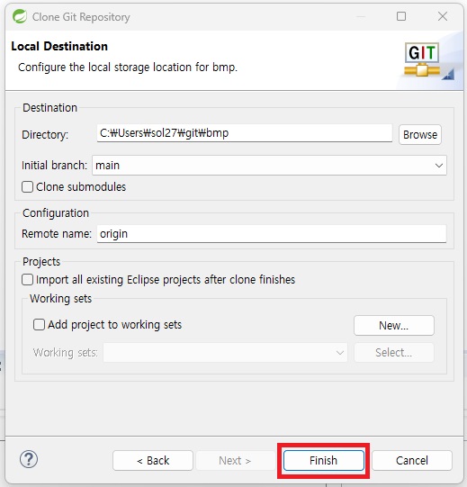Click the Select... working sets button

click(394, 353)
